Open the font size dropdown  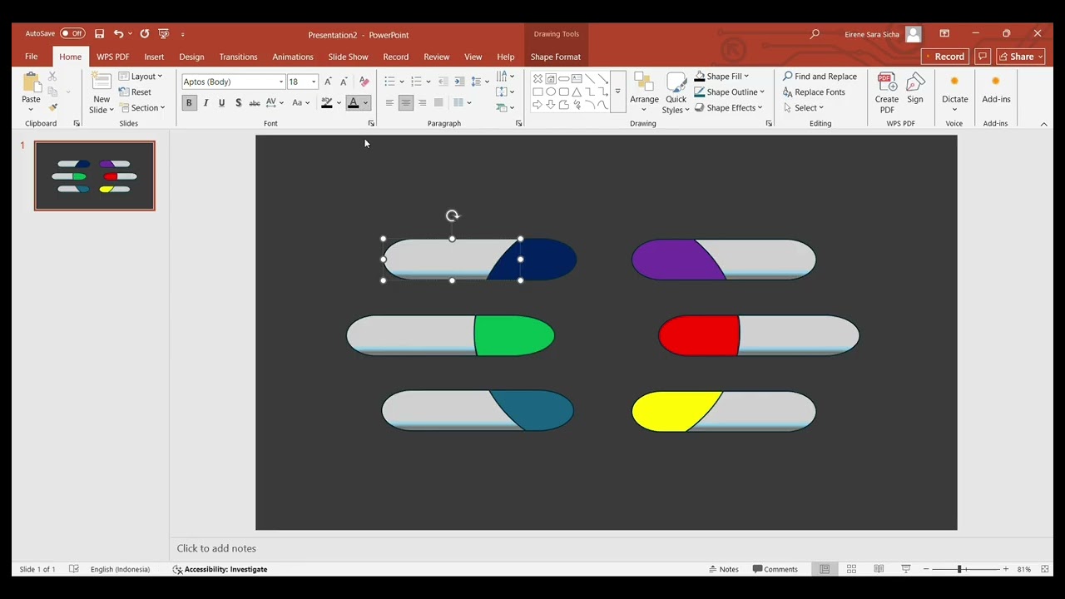click(x=314, y=82)
